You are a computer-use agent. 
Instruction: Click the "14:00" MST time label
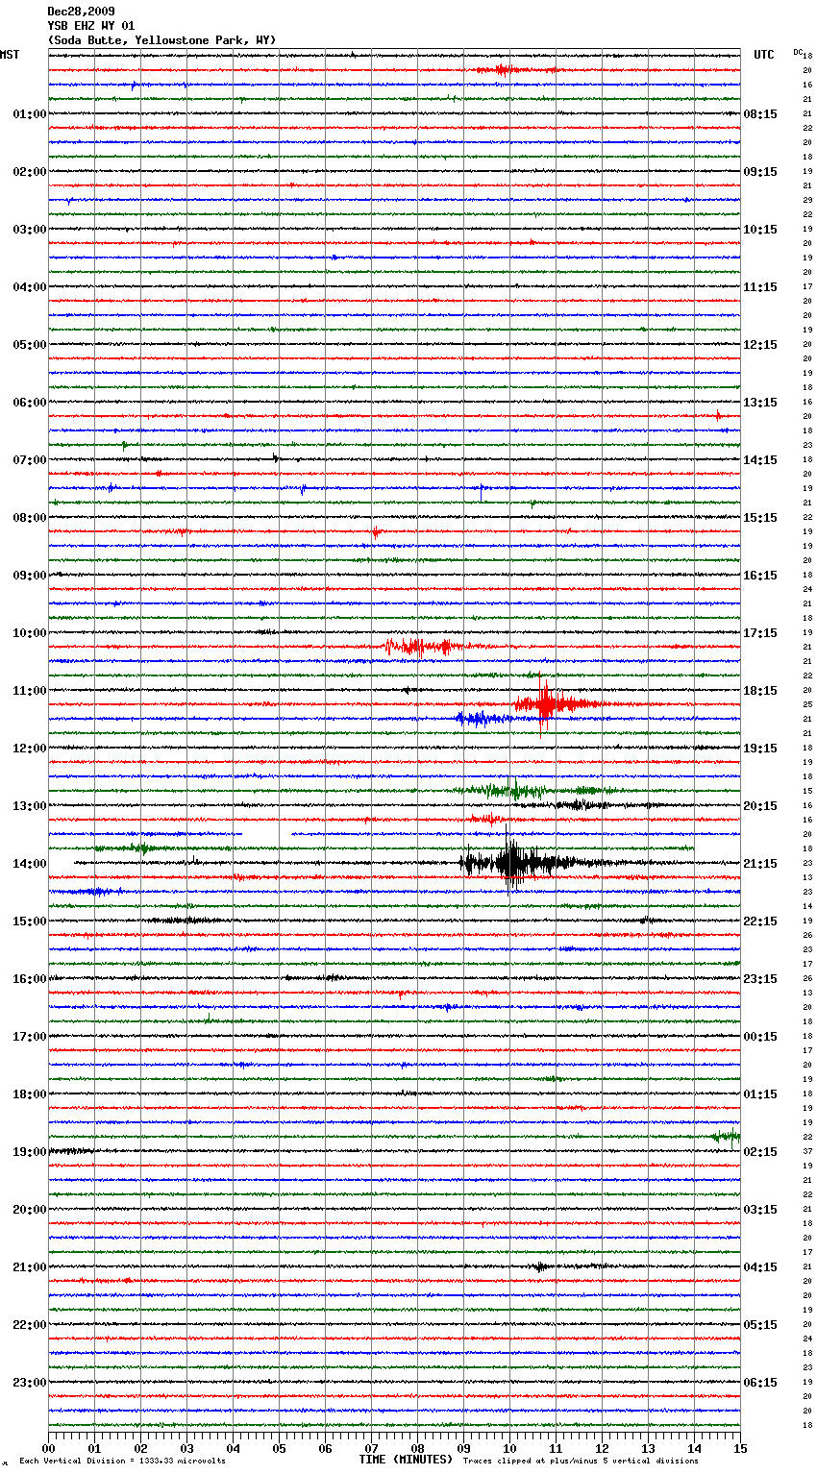coord(30,864)
